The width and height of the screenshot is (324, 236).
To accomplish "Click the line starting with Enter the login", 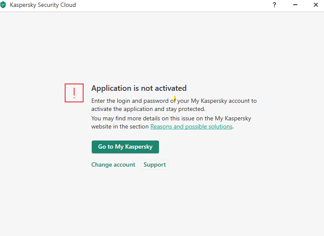I will click(x=174, y=101).
